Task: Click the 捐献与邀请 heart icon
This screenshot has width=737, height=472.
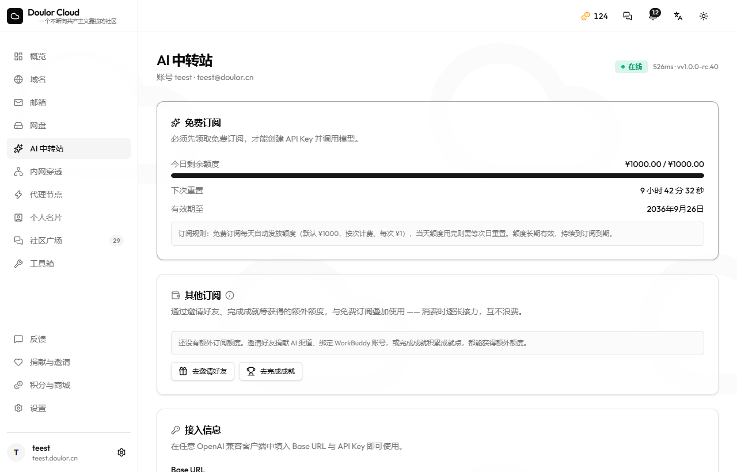Action: [18, 362]
